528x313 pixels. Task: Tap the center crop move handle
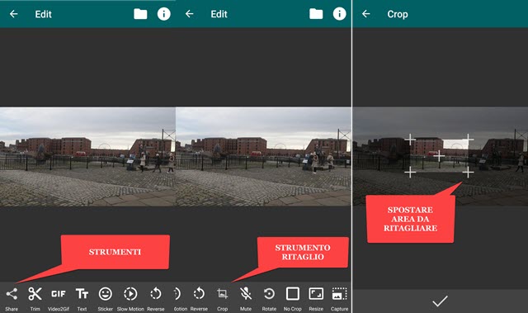coord(439,156)
